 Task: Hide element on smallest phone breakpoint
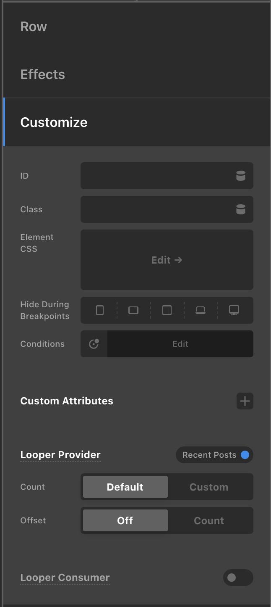pos(100,310)
